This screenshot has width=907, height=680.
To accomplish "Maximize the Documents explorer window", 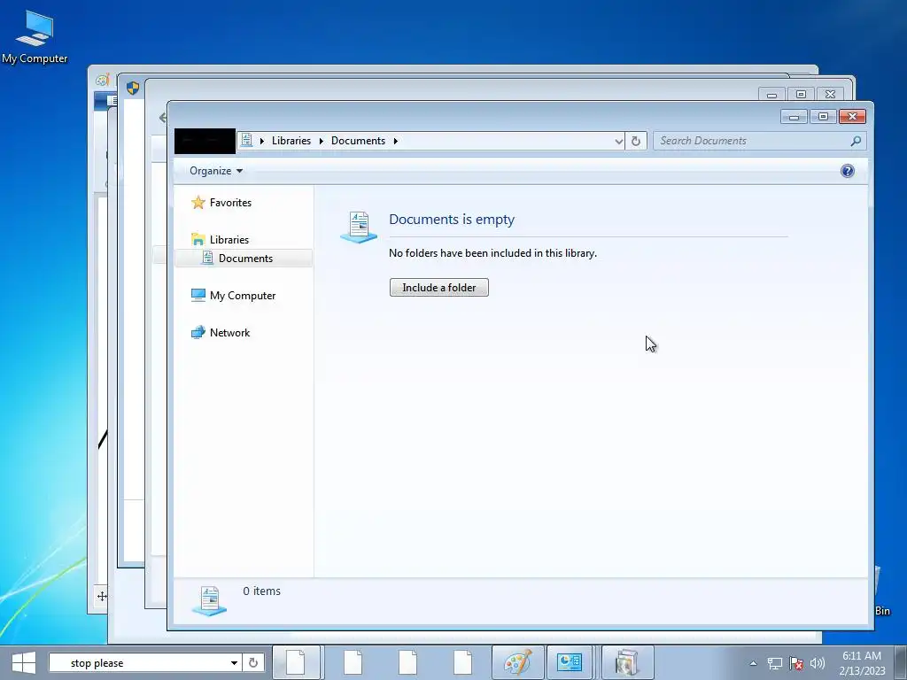I will click(823, 117).
